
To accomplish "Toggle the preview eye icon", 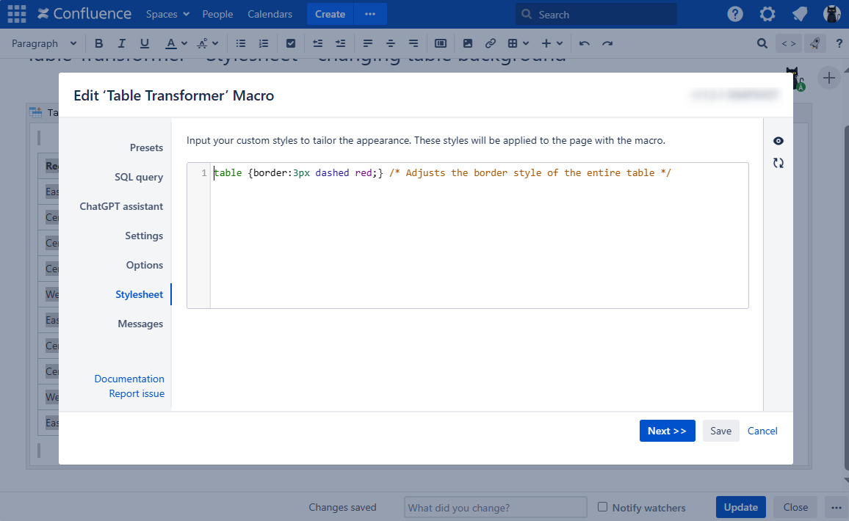I will click(778, 141).
